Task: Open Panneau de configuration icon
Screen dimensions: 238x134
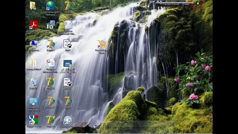Action: pyautogui.click(x=34, y=101)
